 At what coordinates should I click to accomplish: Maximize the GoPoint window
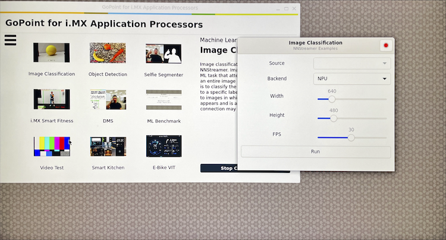point(286,9)
